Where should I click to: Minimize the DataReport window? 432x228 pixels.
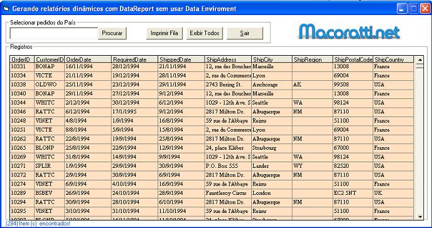(x=402, y=9)
